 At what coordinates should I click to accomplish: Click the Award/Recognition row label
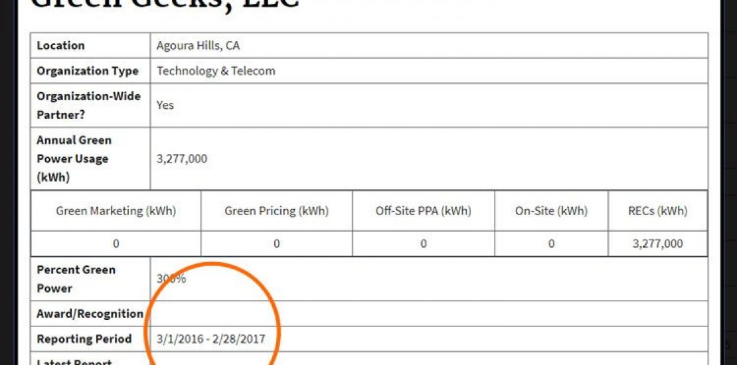pyautogui.click(x=90, y=313)
